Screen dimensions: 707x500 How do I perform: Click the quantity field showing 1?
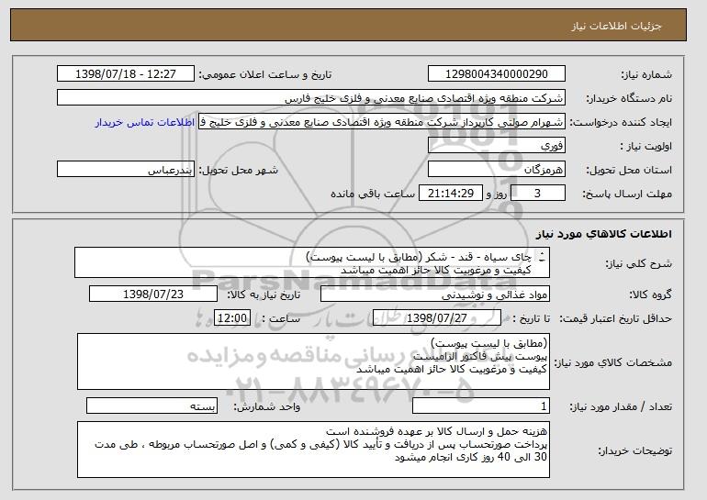click(x=481, y=406)
